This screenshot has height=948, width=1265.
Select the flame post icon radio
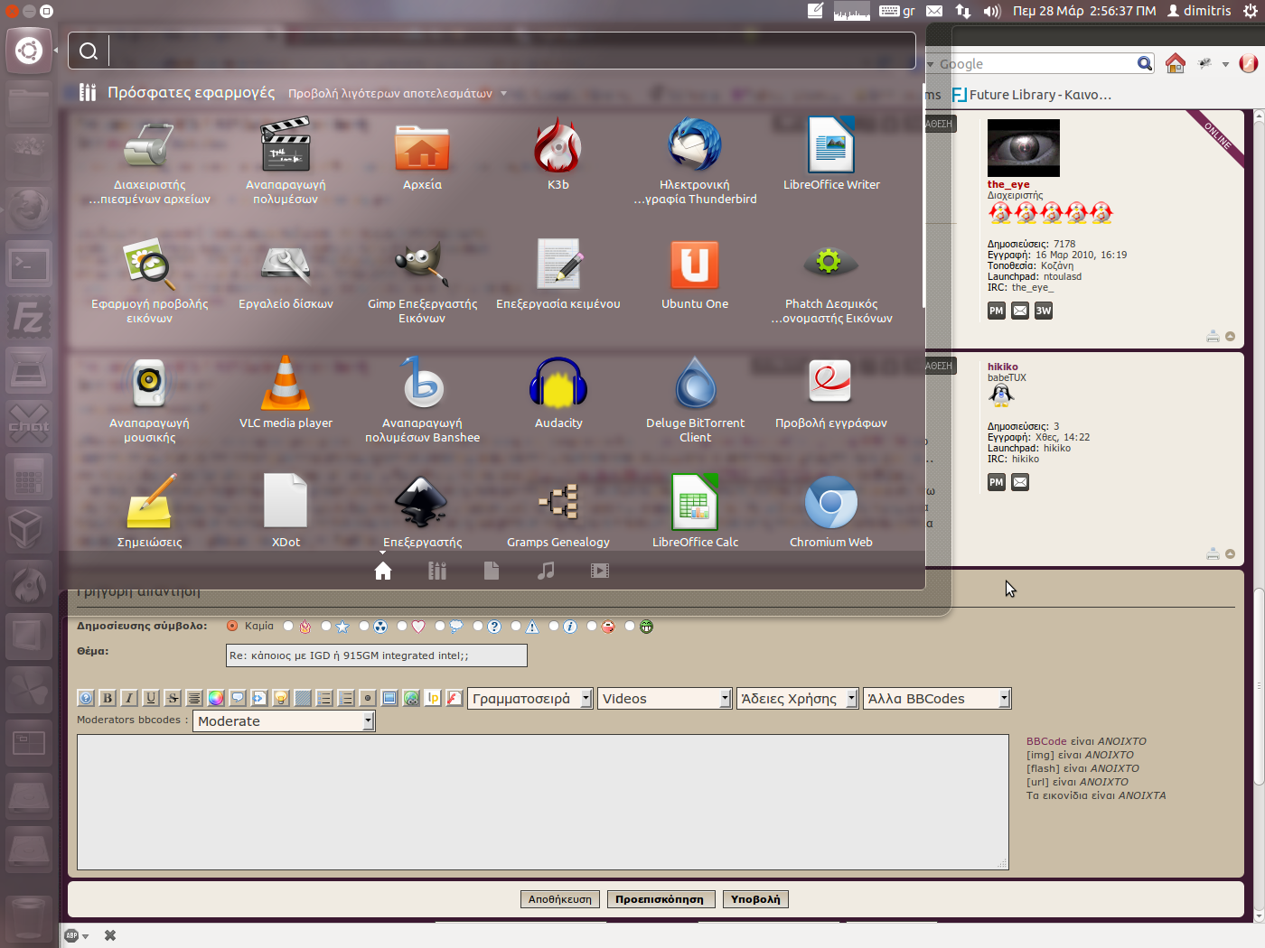tap(288, 626)
